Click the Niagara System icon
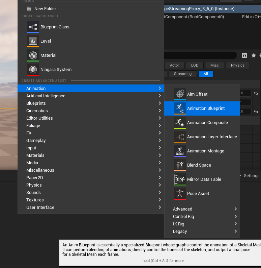This screenshot has height=268, width=261. (x=33, y=69)
